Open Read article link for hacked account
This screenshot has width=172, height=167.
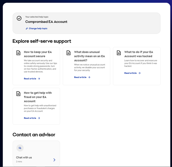tap(130, 73)
